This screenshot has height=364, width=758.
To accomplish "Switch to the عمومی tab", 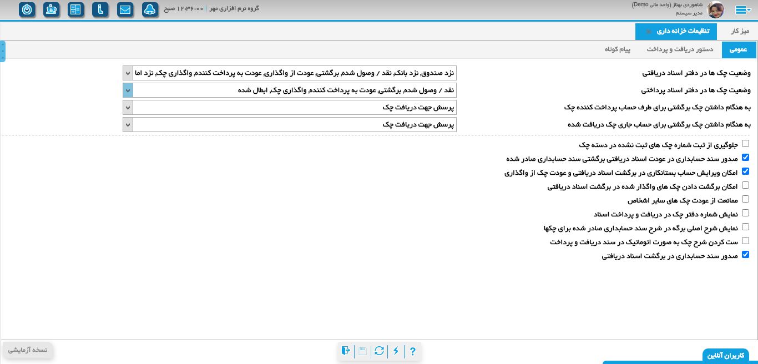I will [x=738, y=49].
